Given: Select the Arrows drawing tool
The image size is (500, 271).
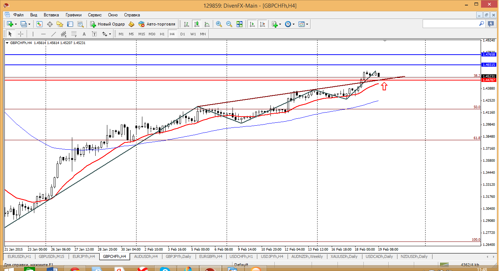Looking at the screenshot, I should (x=105, y=34).
